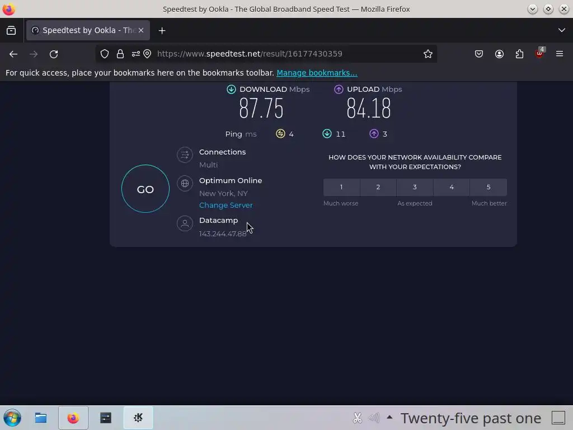Screen dimensions: 573x430
Task: Open the Firefox account icon
Action: [499, 54]
